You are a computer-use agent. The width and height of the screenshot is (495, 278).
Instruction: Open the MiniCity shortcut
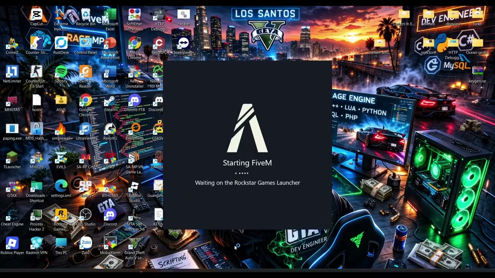pyautogui.click(x=36, y=158)
